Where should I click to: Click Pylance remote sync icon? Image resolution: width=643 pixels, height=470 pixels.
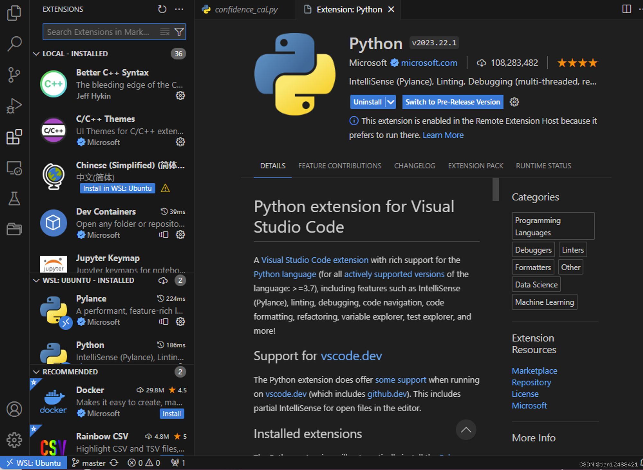164,321
